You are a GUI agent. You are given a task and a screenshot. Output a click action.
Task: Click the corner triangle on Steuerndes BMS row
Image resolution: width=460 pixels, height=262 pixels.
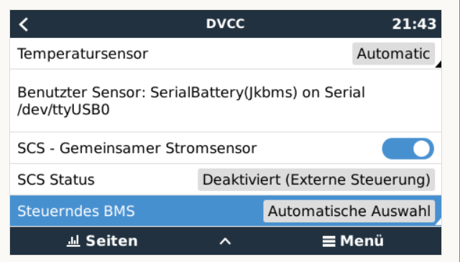coord(438,222)
